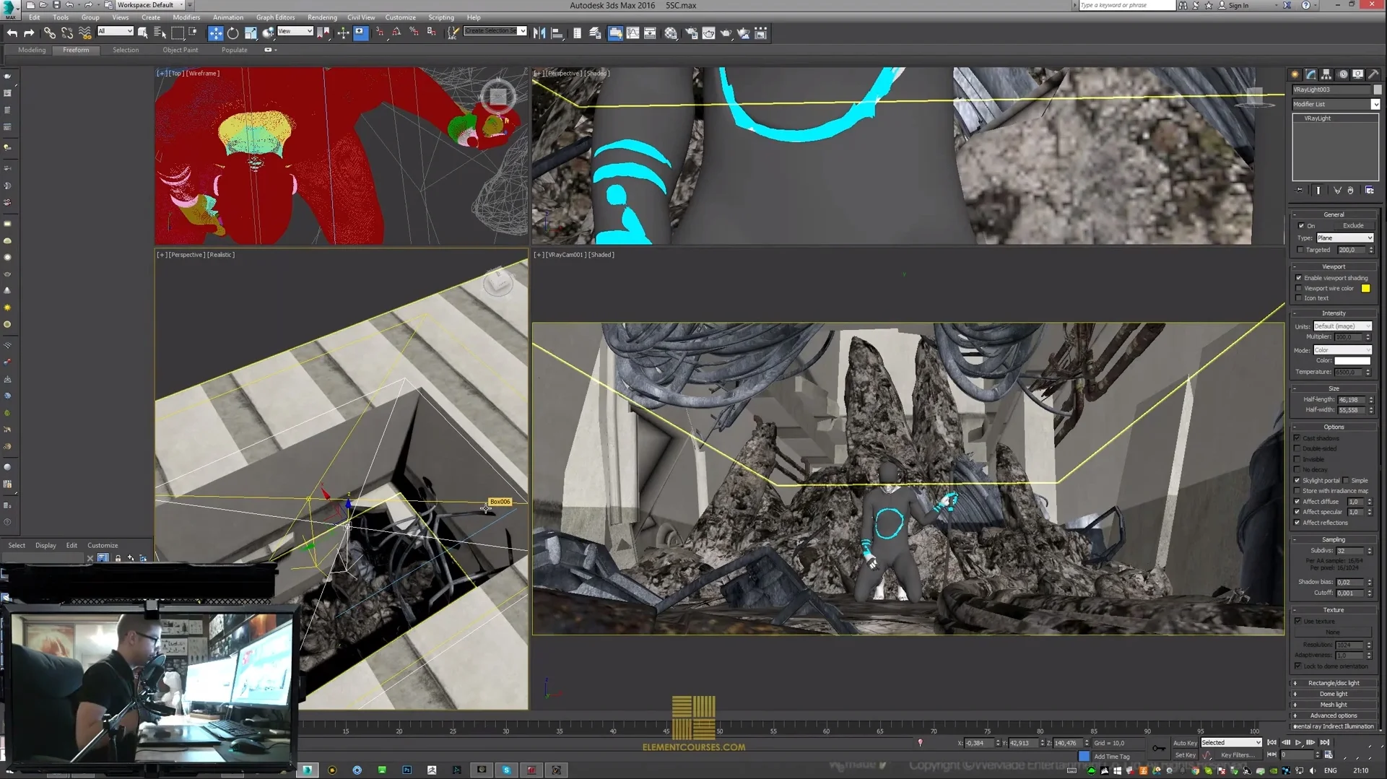Screen dimensions: 1387x779
Task: Click the Redo arrow in main toolbar
Action: point(30,32)
